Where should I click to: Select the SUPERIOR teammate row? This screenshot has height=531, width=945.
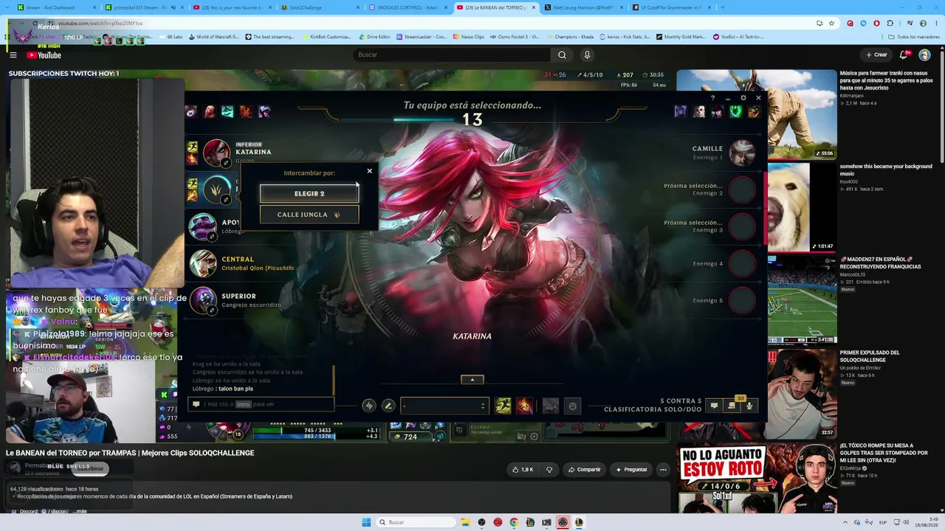(240, 300)
